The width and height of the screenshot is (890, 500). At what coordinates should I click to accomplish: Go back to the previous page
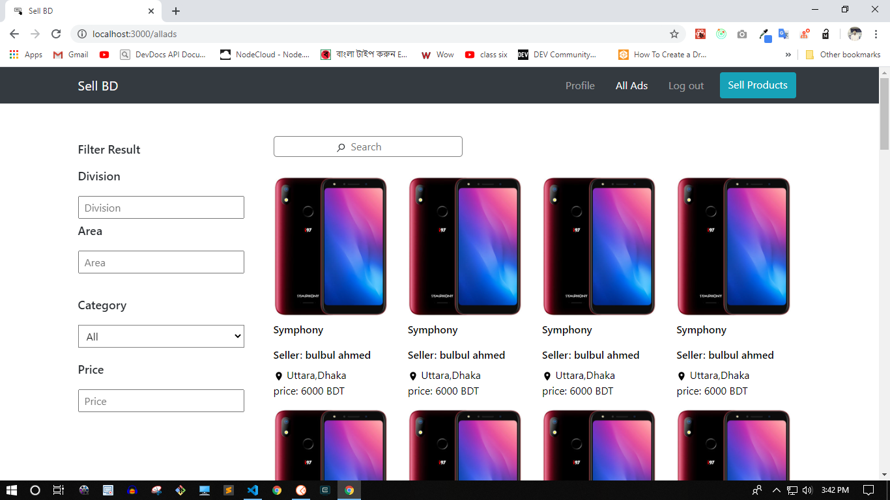pos(14,34)
